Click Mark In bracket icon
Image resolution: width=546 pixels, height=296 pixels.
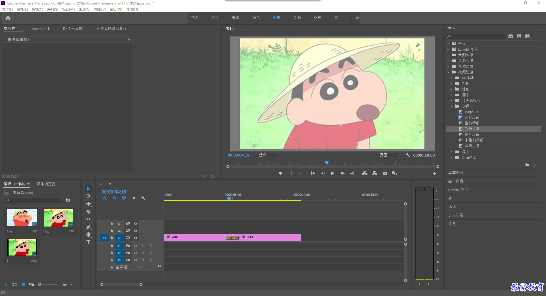point(291,173)
